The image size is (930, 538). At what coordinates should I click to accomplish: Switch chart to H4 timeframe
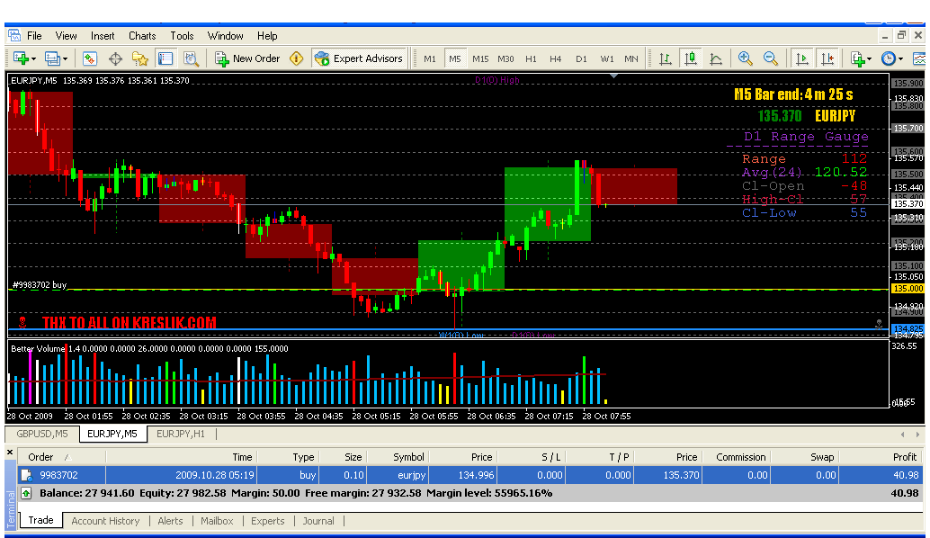click(x=555, y=58)
